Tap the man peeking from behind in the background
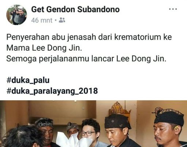187x147 pixels. pos(72,129)
